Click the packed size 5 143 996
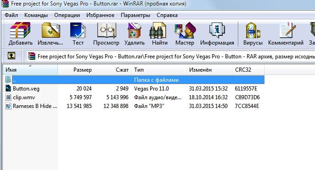The width and height of the screenshot is (315, 170). tap(118, 97)
